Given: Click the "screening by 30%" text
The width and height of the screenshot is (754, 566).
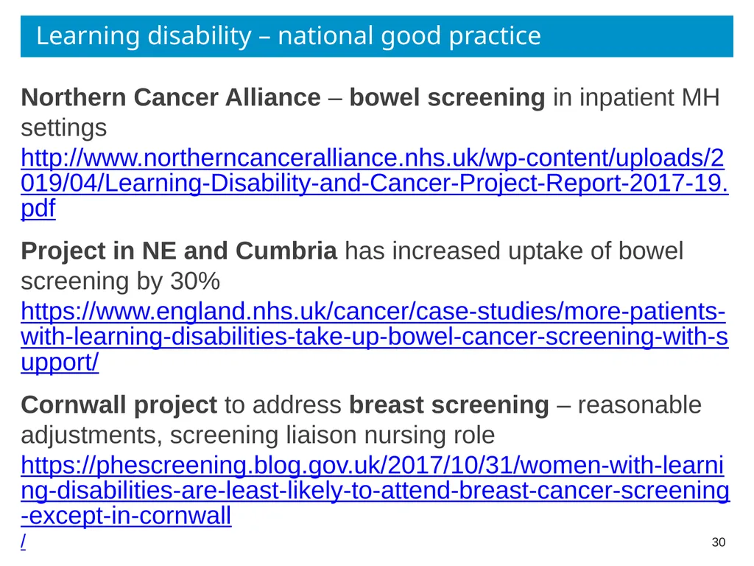Looking at the screenshot, I should coord(120,281).
